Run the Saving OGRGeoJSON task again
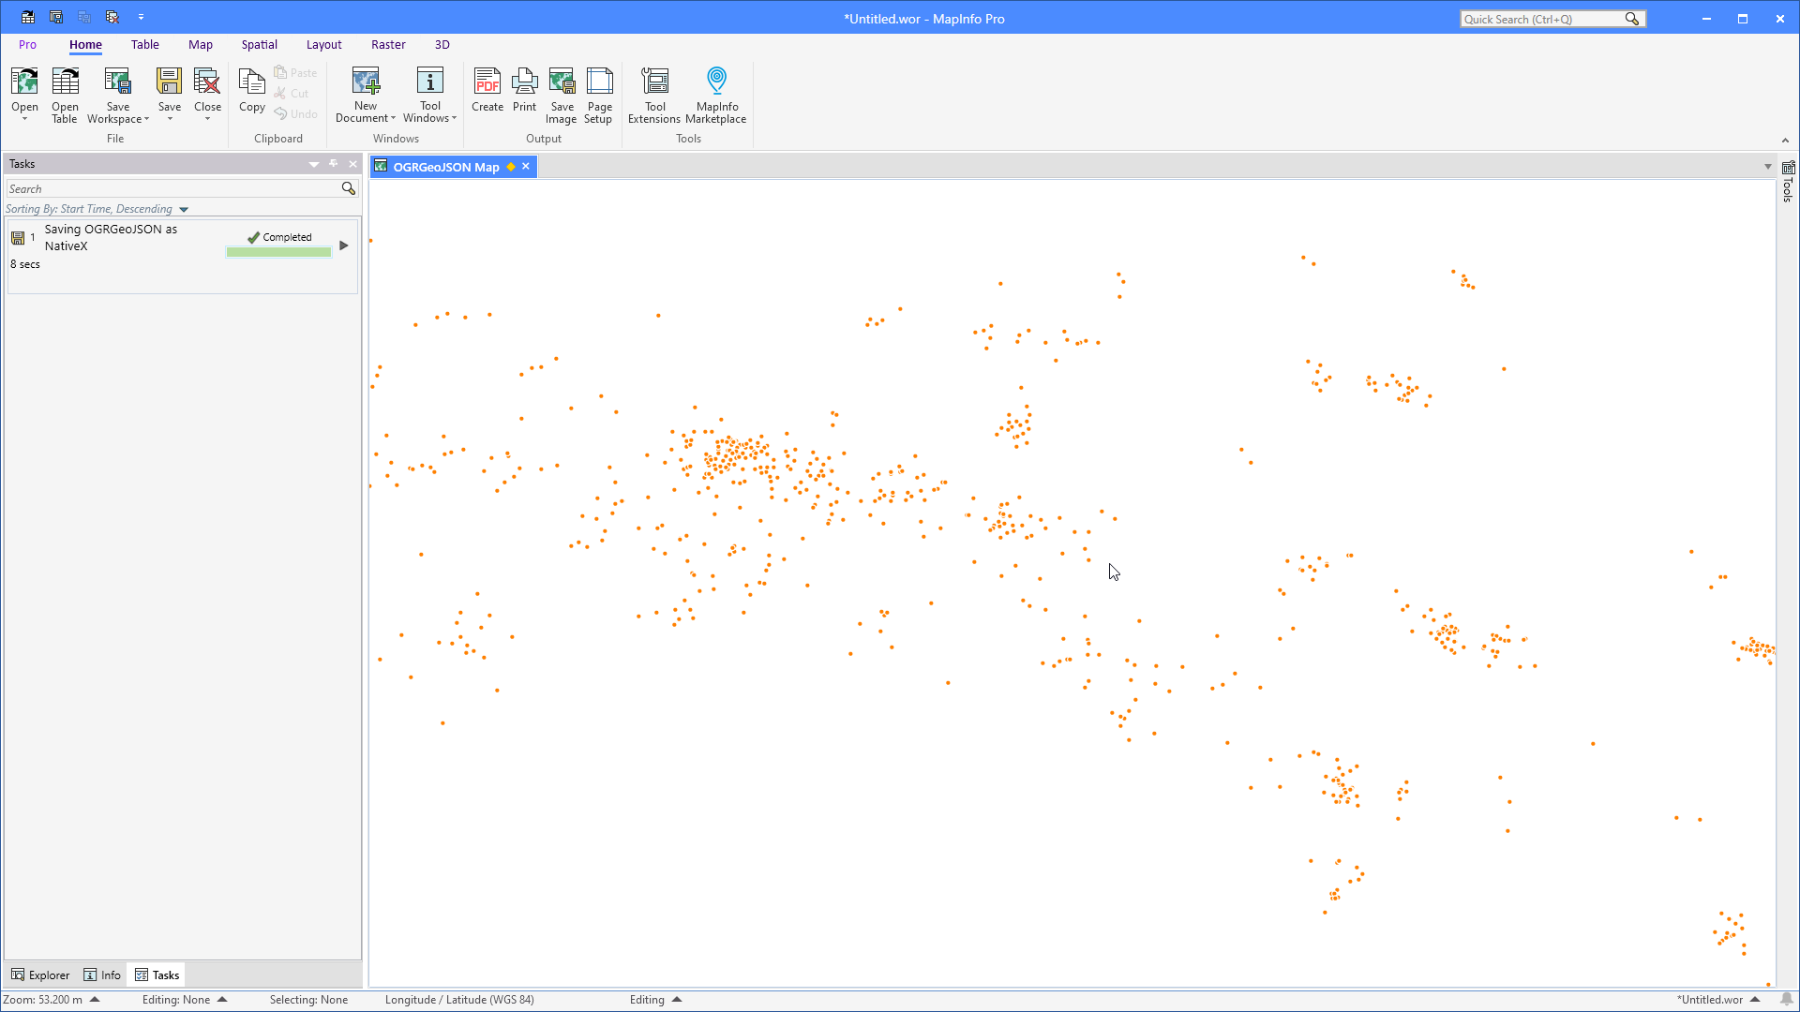The image size is (1800, 1012). point(344,246)
